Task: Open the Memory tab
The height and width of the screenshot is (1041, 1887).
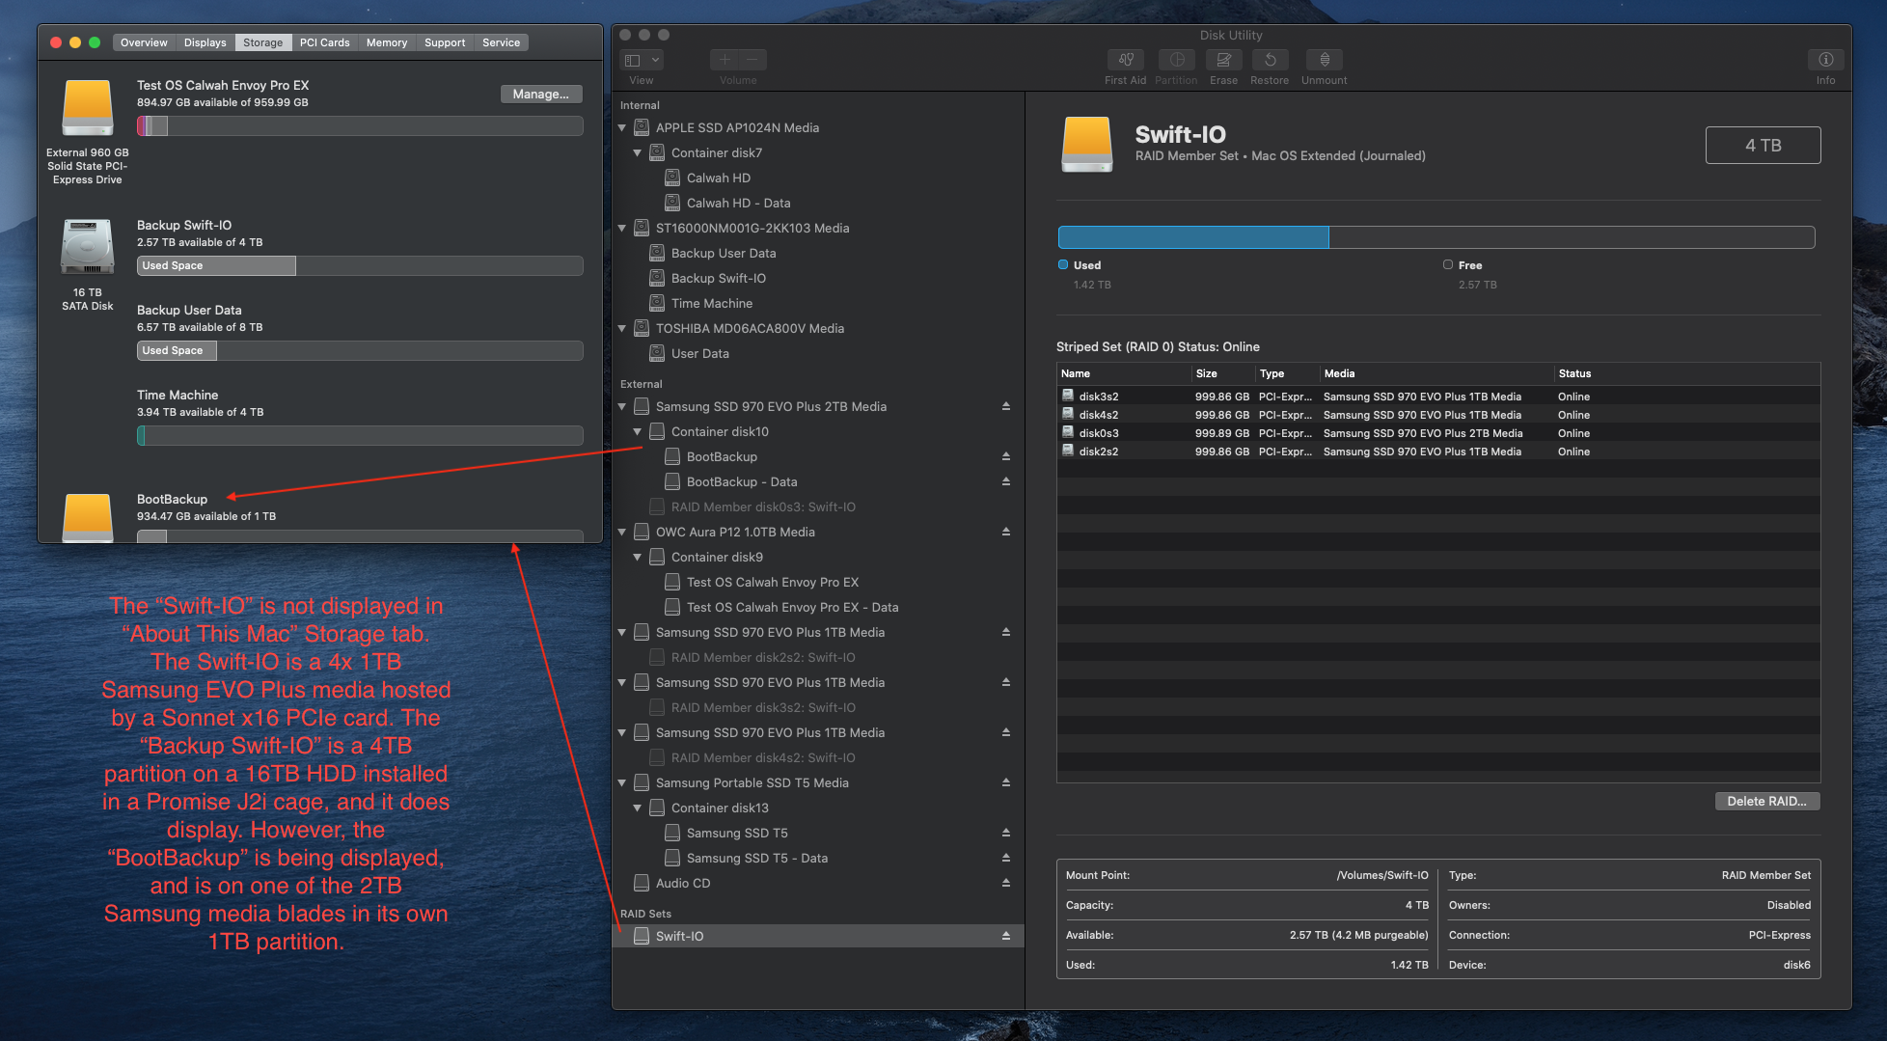Action: tap(386, 42)
